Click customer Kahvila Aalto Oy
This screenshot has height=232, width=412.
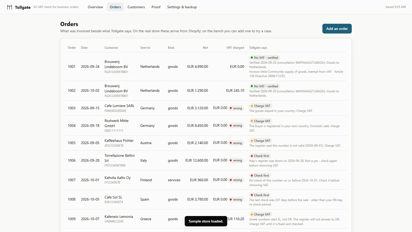(117, 178)
